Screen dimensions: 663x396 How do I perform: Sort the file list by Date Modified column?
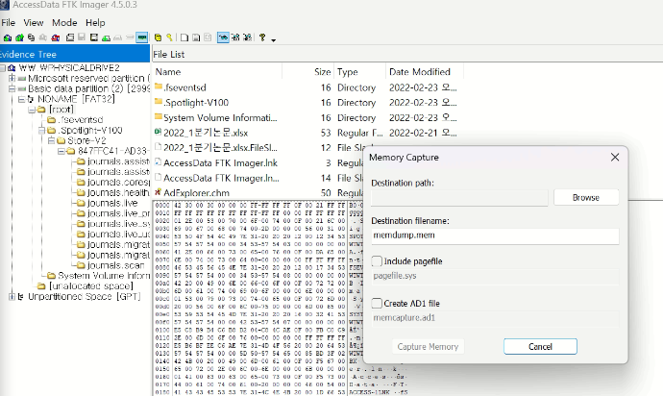[x=424, y=72]
